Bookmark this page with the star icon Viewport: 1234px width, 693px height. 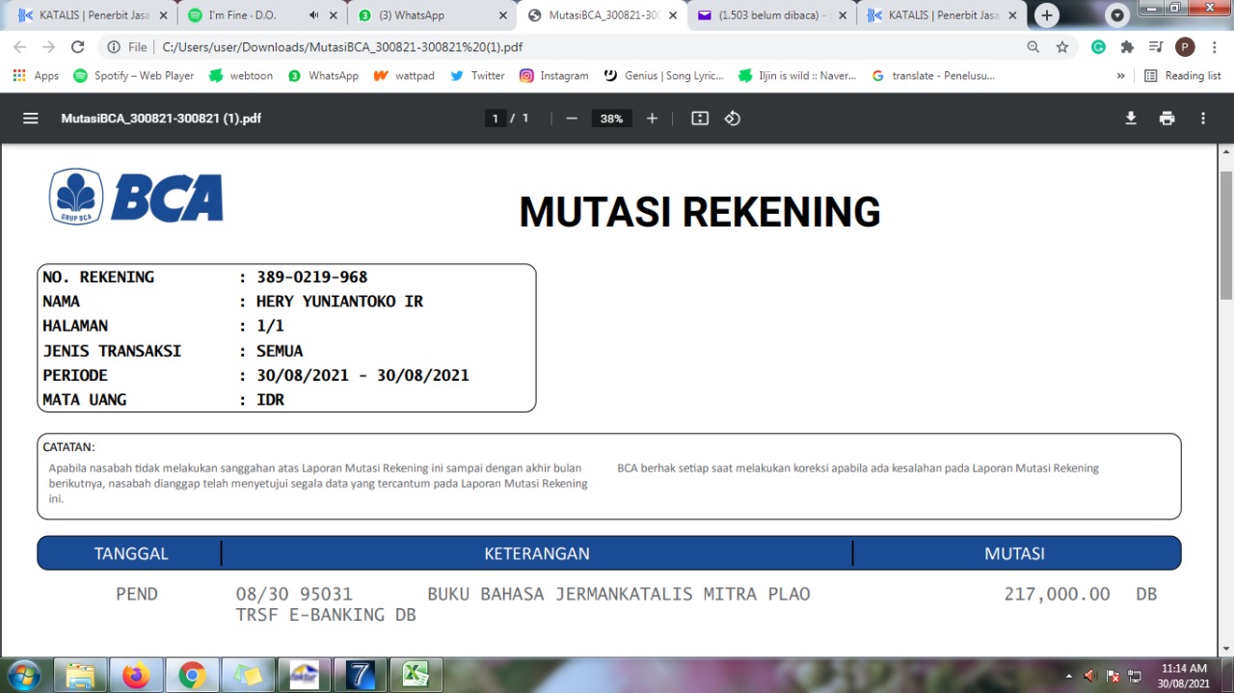point(1062,46)
